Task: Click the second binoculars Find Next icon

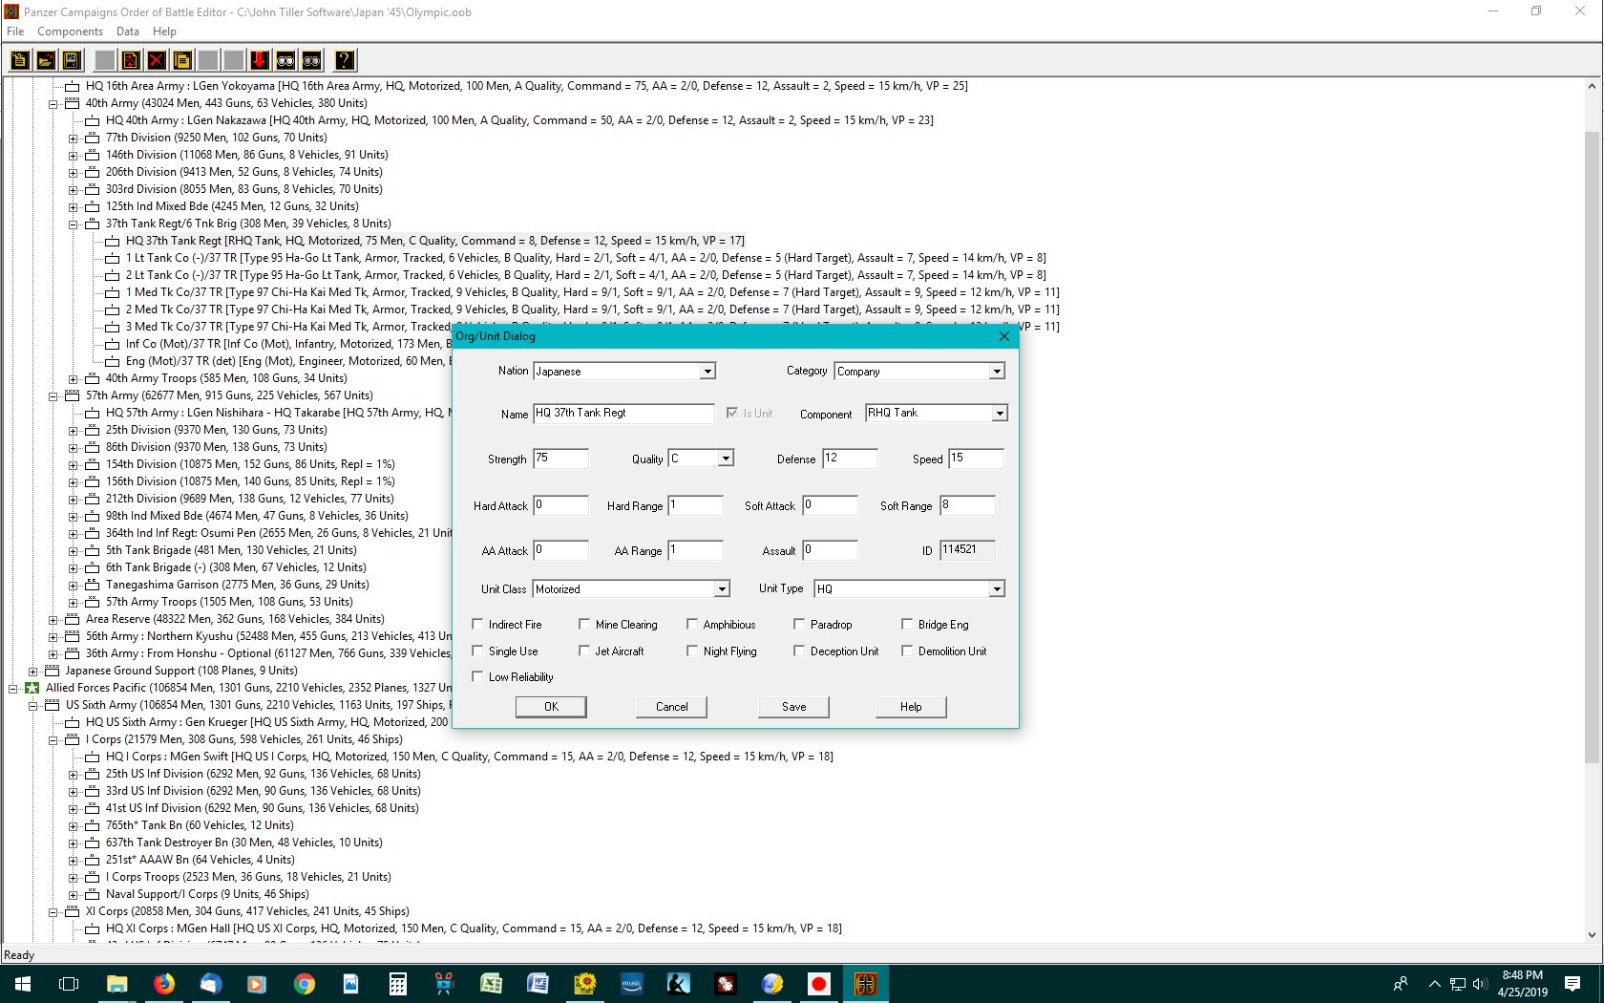Action: pyautogui.click(x=311, y=60)
